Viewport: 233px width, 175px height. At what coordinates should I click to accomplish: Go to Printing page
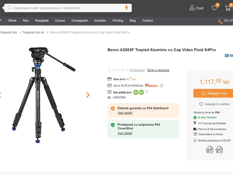click(x=118, y=20)
